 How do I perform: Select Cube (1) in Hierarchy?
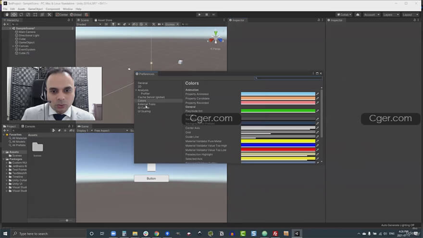tap(24, 53)
